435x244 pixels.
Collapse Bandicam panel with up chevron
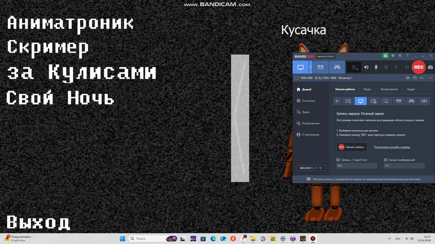(431, 78)
